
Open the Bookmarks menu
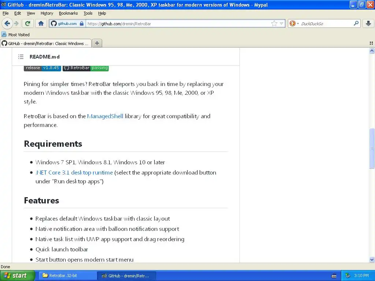pos(68,13)
